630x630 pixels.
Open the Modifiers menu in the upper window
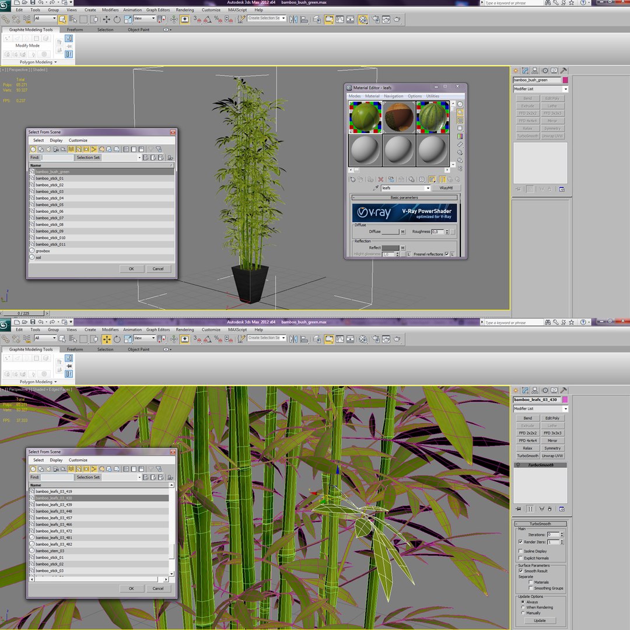[x=110, y=10]
